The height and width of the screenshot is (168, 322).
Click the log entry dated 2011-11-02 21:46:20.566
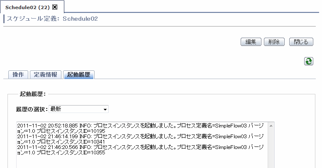pyautogui.click(x=140, y=150)
